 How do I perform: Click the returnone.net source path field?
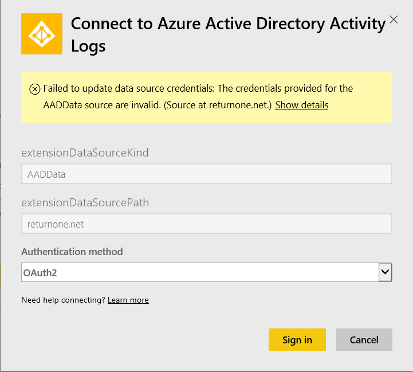(x=206, y=224)
